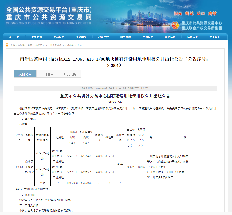Viewport: 232px width, 215px height.
Task: Click the 二、报名期限 section heading
Action: point(27,195)
